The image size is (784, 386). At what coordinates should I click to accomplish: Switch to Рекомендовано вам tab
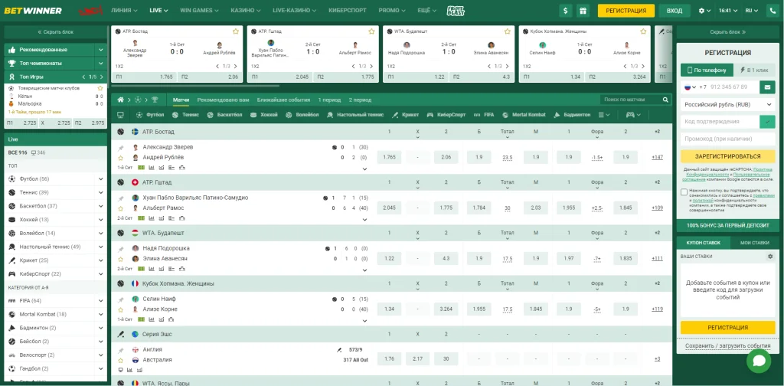click(x=223, y=100)
